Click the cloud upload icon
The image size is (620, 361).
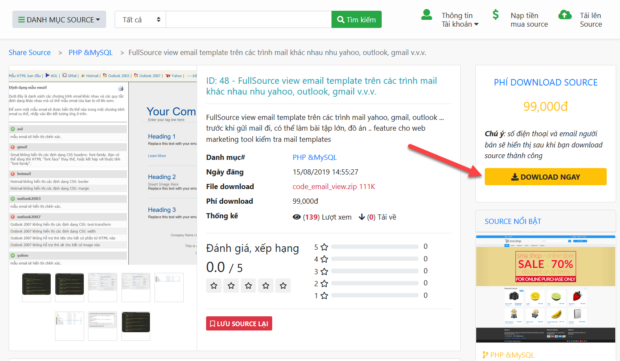coord(565,15)
